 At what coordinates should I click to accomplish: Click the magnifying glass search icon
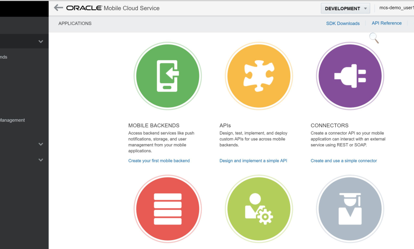[374, 38]
